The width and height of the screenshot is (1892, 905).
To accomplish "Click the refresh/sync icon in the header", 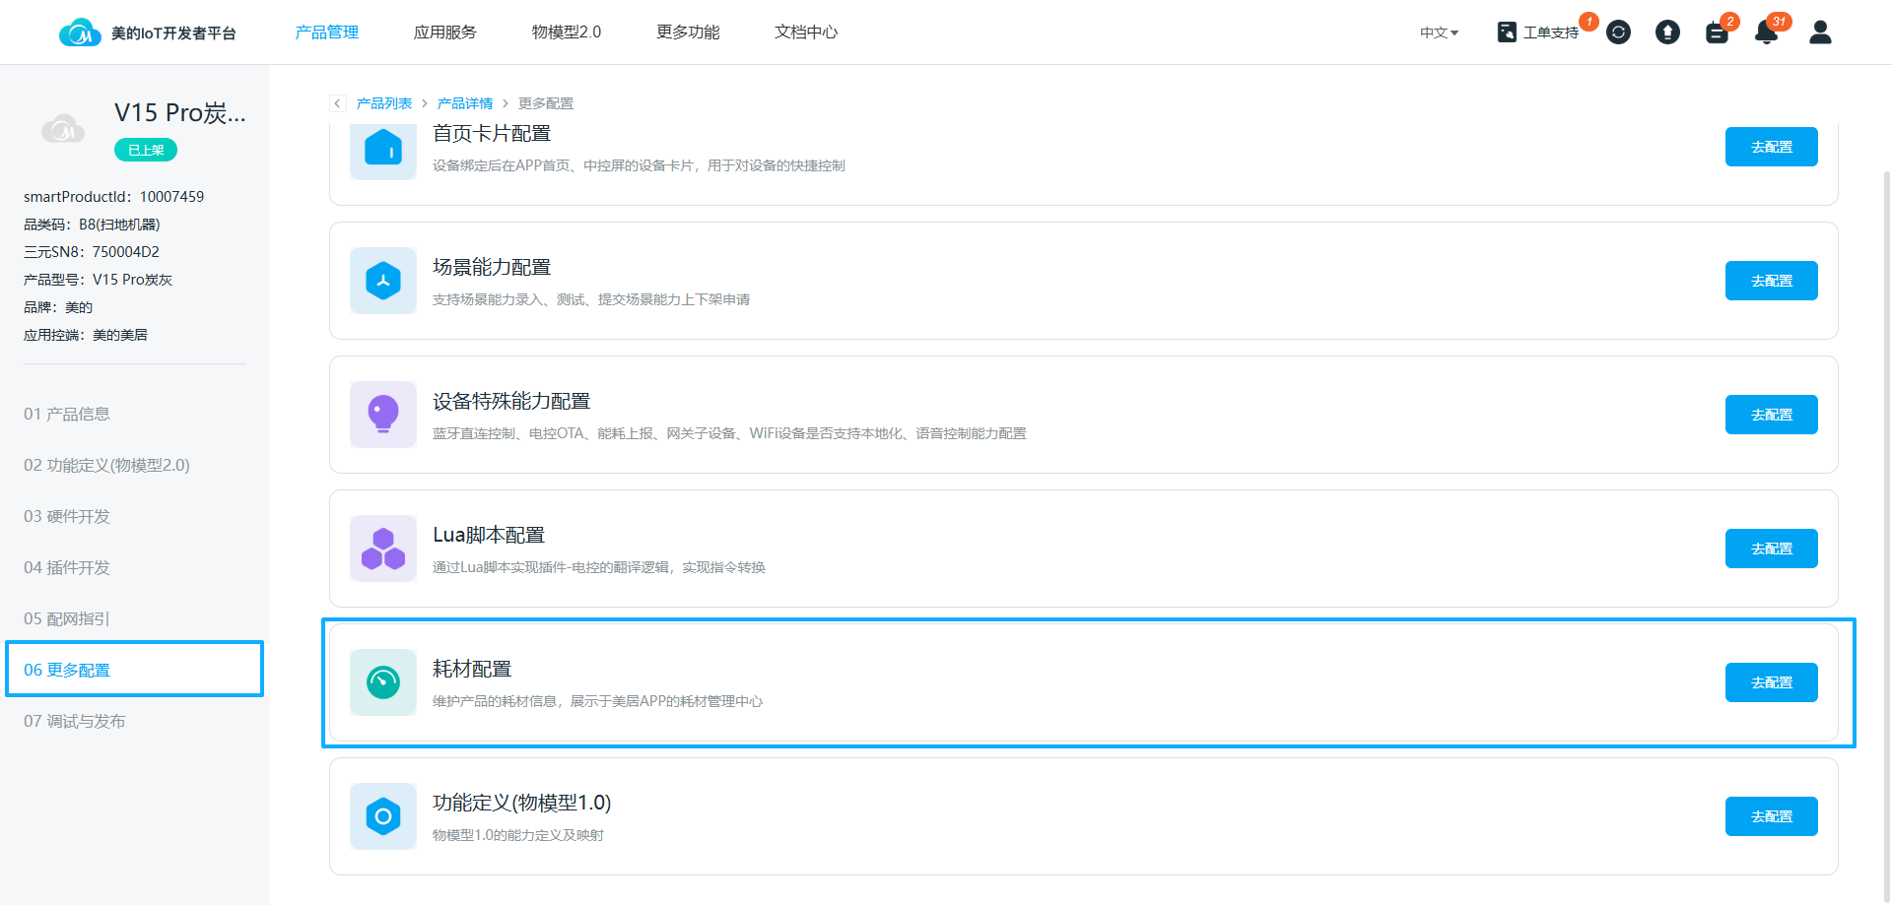I will [1618, 32].
